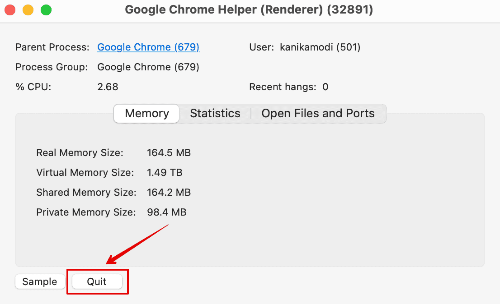Open the Google Chrome (679) parent process link
500x304 pixels.
(x=148, y=47)
